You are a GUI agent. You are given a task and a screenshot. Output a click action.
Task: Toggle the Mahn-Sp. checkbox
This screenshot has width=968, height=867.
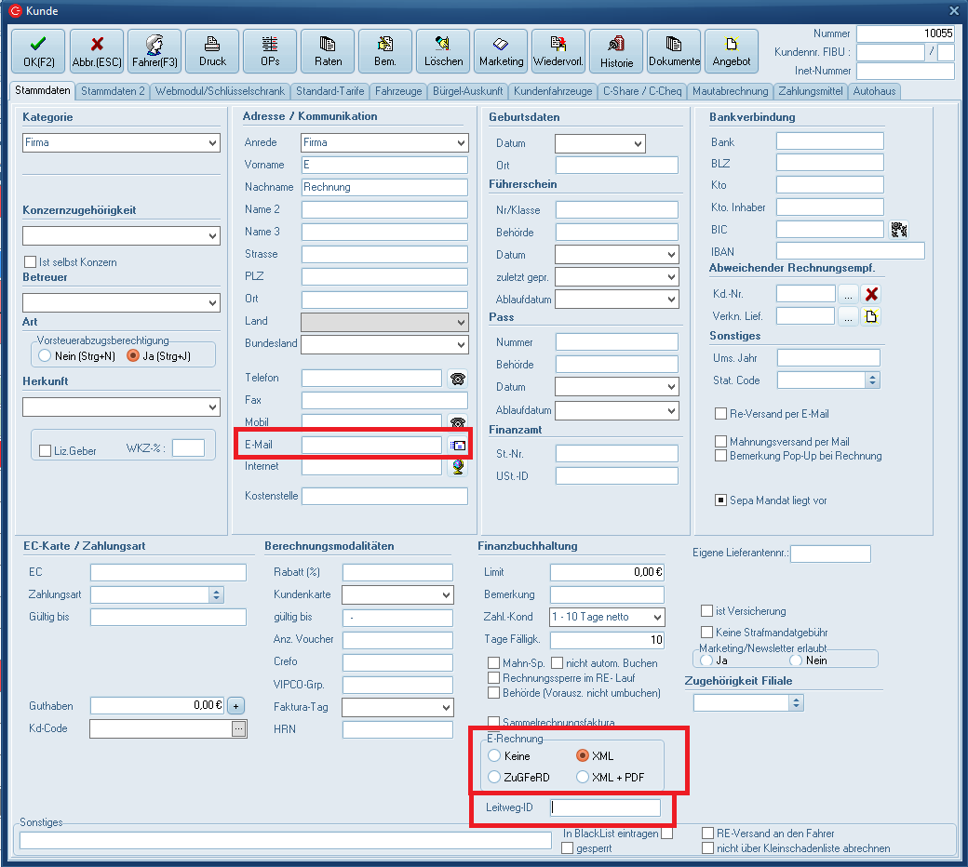point(494,663)
